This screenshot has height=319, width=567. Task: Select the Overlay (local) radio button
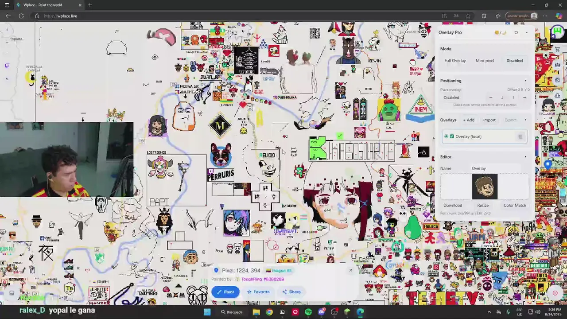click(x=446, y=136)
